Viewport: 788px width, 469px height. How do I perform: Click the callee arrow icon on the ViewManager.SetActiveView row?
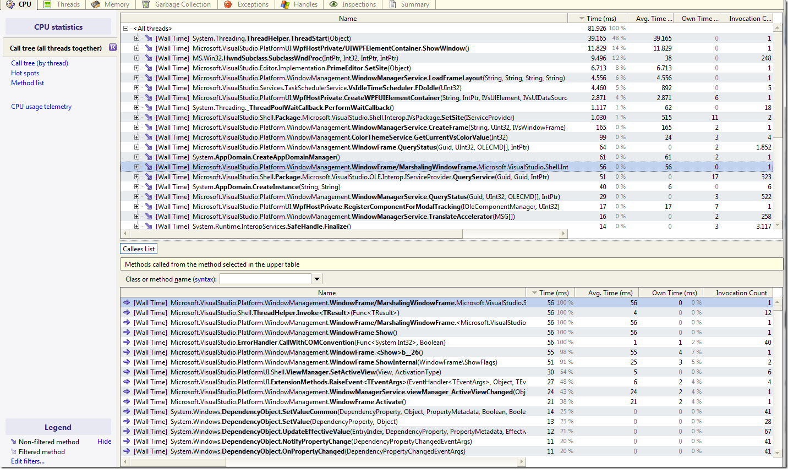pos(127,372)
